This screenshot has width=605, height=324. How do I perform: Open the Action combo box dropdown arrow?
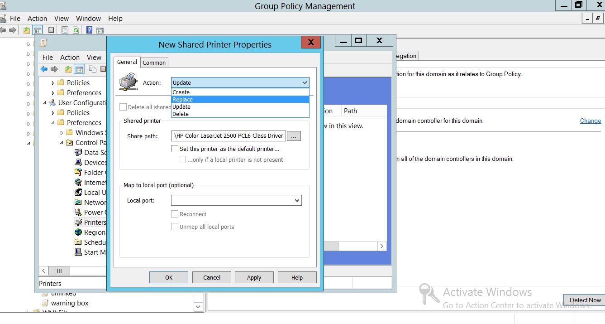click(x=305, y=82)
